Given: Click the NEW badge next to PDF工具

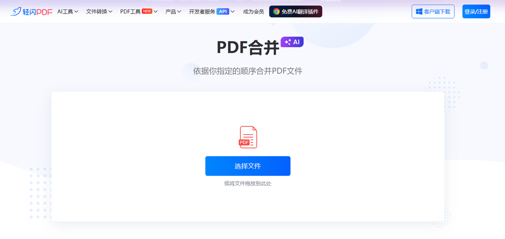Looking at the screenshot, I should tap(147, 11).
